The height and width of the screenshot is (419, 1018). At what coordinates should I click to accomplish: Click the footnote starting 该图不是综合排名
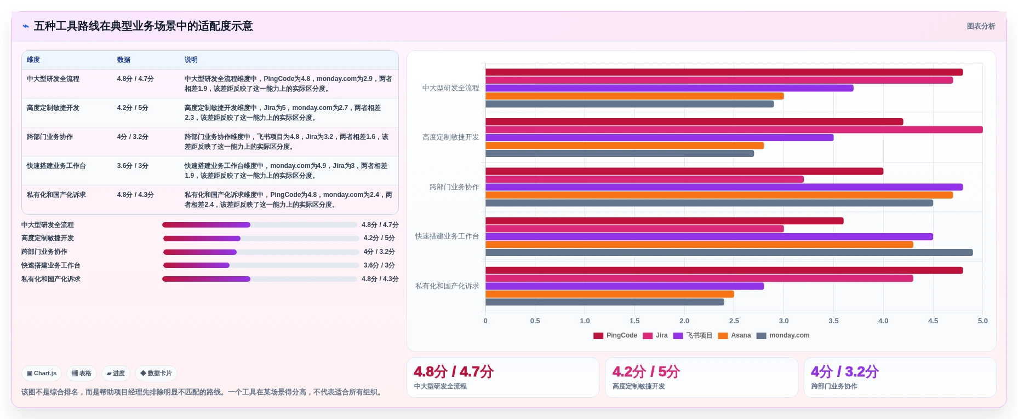click(203, 392)
